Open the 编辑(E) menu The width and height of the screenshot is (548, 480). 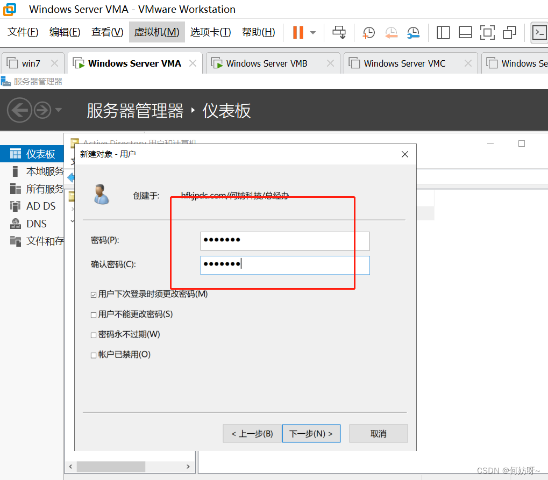tap(65, 32)
